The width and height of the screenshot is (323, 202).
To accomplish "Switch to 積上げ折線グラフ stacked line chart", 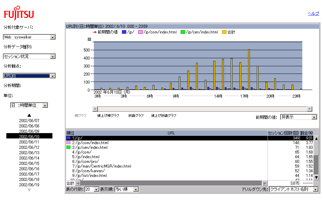I will pos(164,115).
